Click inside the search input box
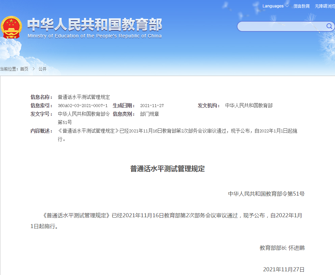The image size is (335, 275). click(281, 26)
